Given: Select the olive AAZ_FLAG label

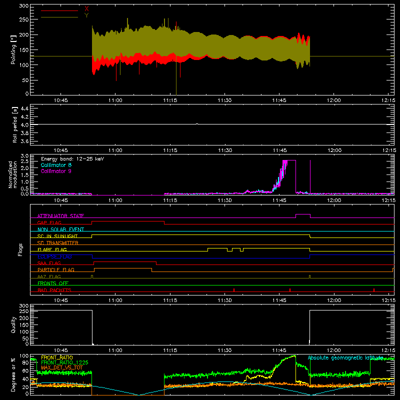Looking at the screenshot, I should 49,276.
